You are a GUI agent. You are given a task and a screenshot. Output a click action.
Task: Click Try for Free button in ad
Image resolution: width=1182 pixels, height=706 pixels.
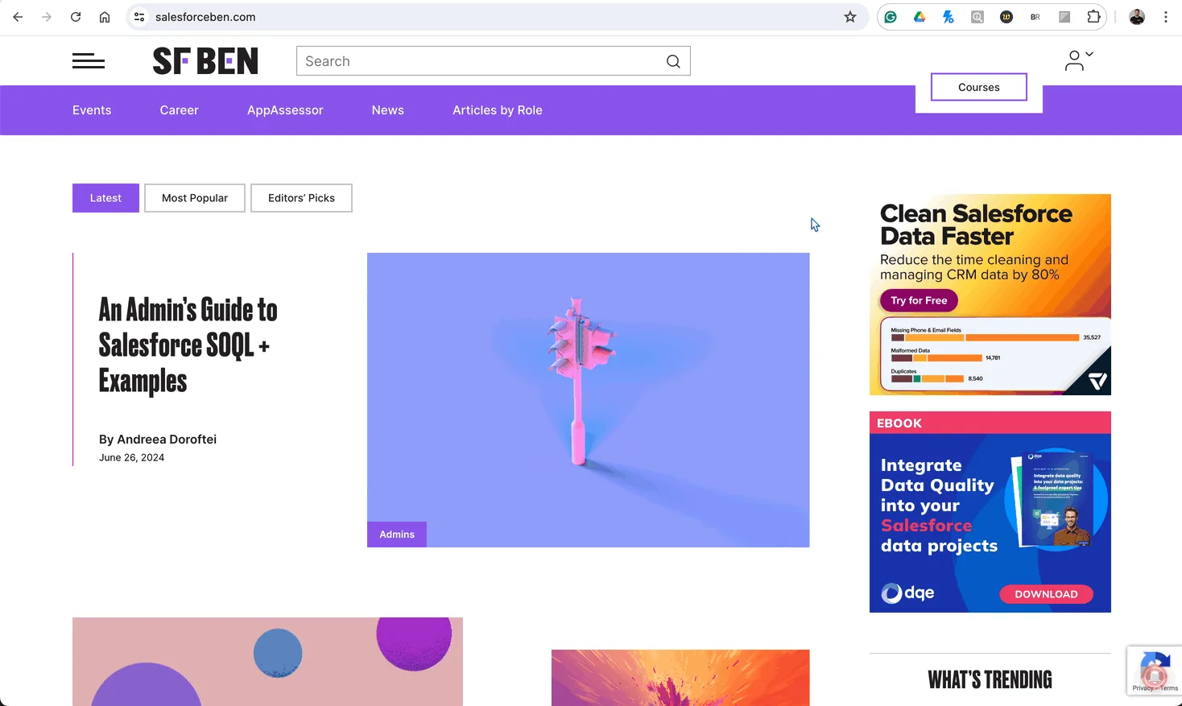919,300
